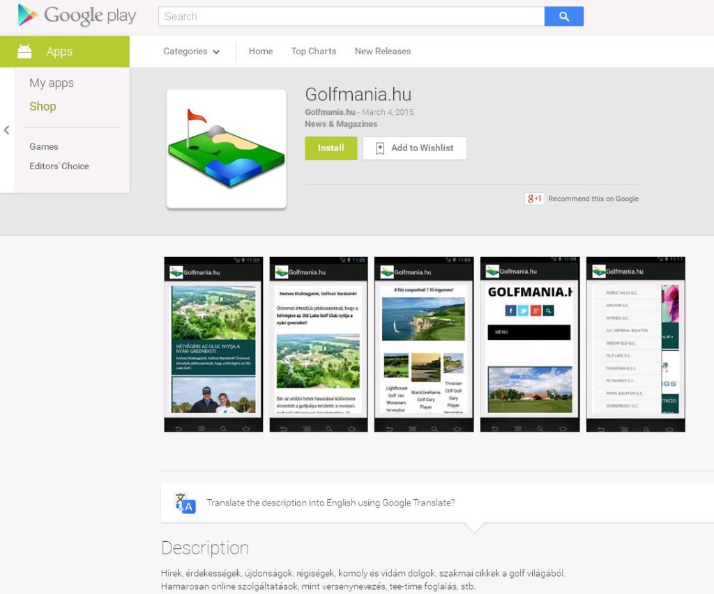Open the New Releases tab
This screenshot has width=714, height=594.
383,52
